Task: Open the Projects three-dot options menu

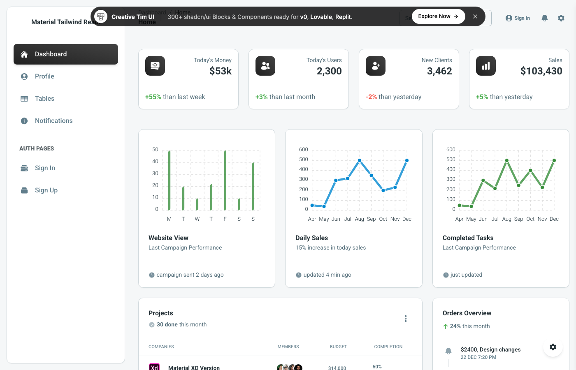Action: click(406, 319)
